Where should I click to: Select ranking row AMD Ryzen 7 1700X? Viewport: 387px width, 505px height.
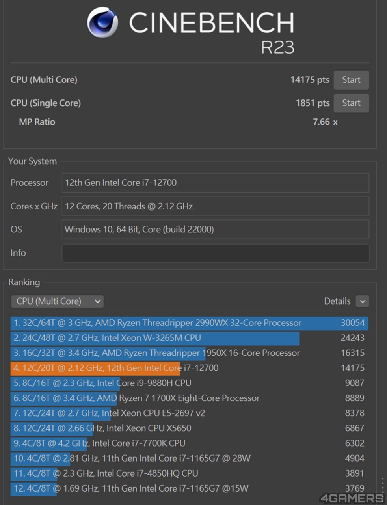pyautogui.click(x=190, y=398)
